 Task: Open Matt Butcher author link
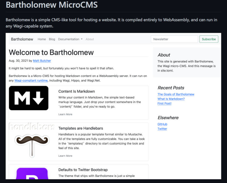(x=42, y=61)
